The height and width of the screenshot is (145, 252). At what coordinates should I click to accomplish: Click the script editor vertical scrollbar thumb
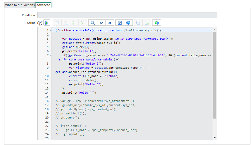pos(215,75)
